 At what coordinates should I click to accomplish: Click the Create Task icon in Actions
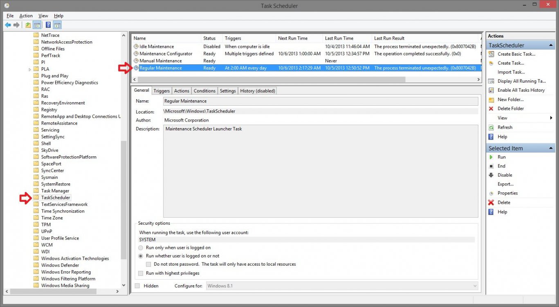click(491, 63)
